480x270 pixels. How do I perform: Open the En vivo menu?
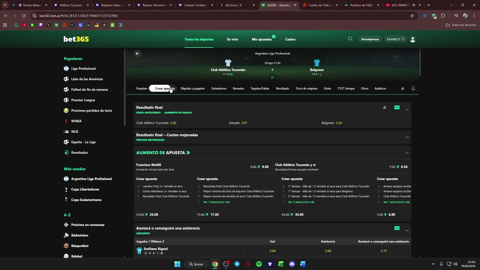pyautogui.click(x=232, y=39)
